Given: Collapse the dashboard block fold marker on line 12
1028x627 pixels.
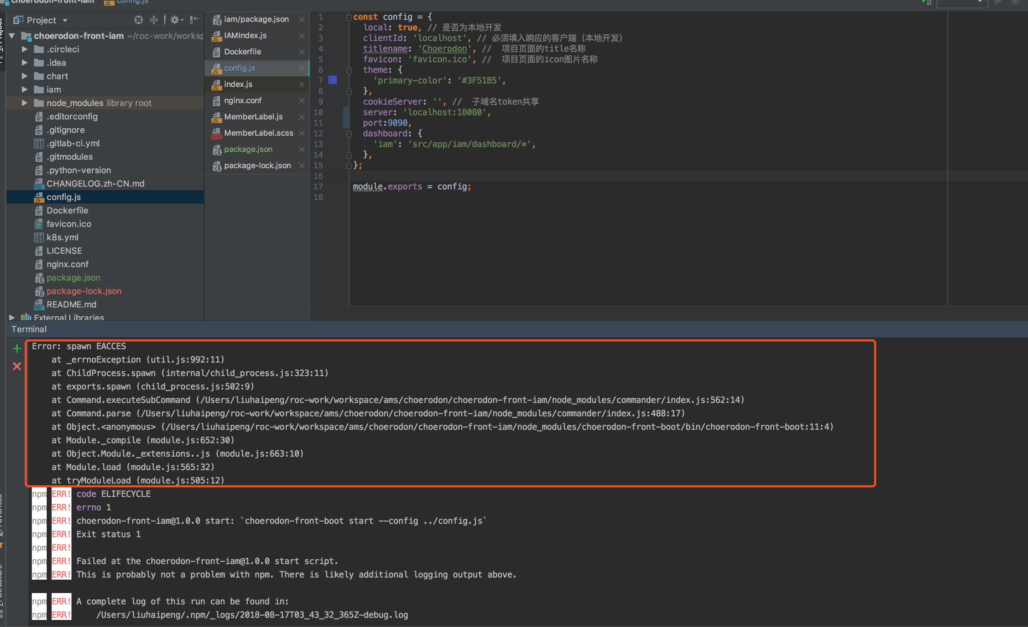Looking at the screenshot, I should coord(349,133).
